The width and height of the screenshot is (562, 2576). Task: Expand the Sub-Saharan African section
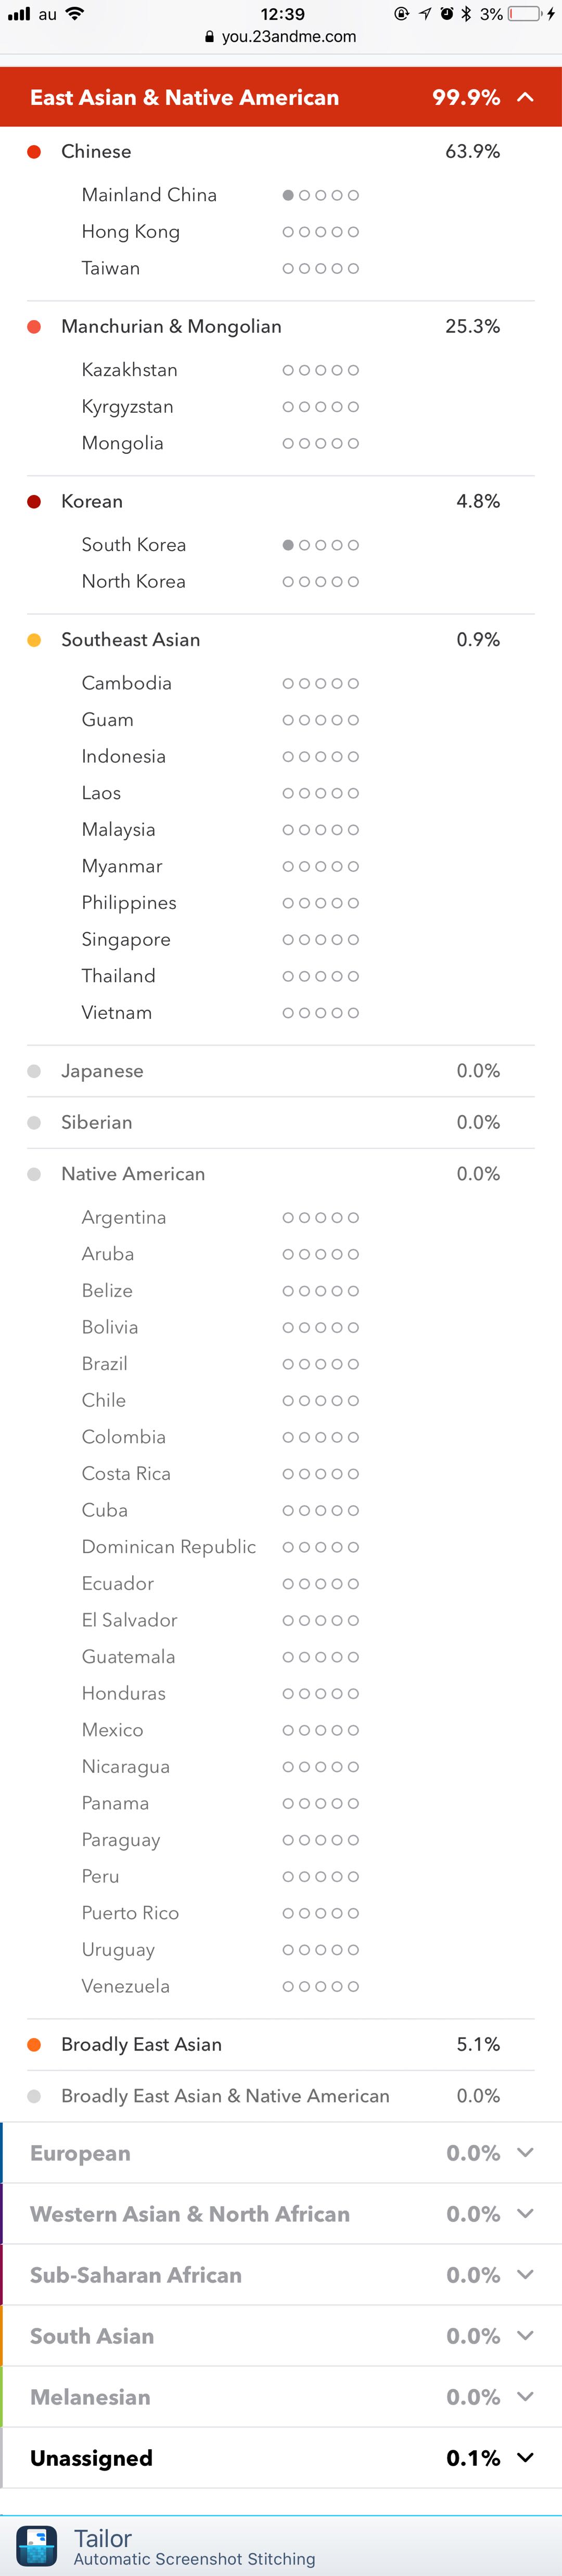pyautogui.click(x=525, y=2274)
